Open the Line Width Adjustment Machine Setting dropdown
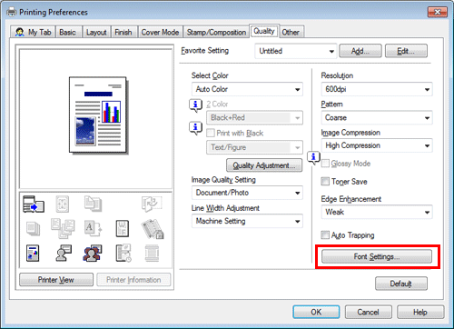454x329 pixels. pos(247,221)
